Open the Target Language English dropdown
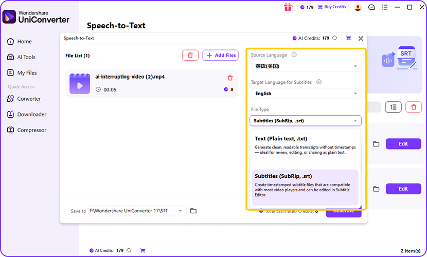This screenshot has width=427, height=257. click(306, 94)
